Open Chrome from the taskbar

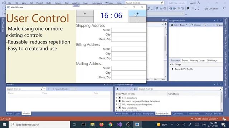tap(111, 124)
